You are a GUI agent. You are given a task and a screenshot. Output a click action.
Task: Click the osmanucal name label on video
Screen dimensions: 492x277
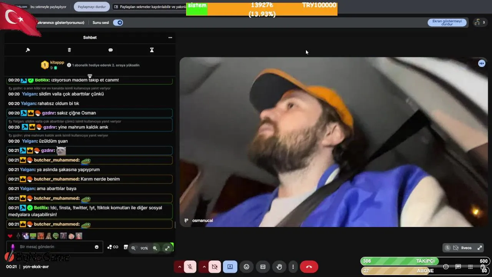coord(202,221)
